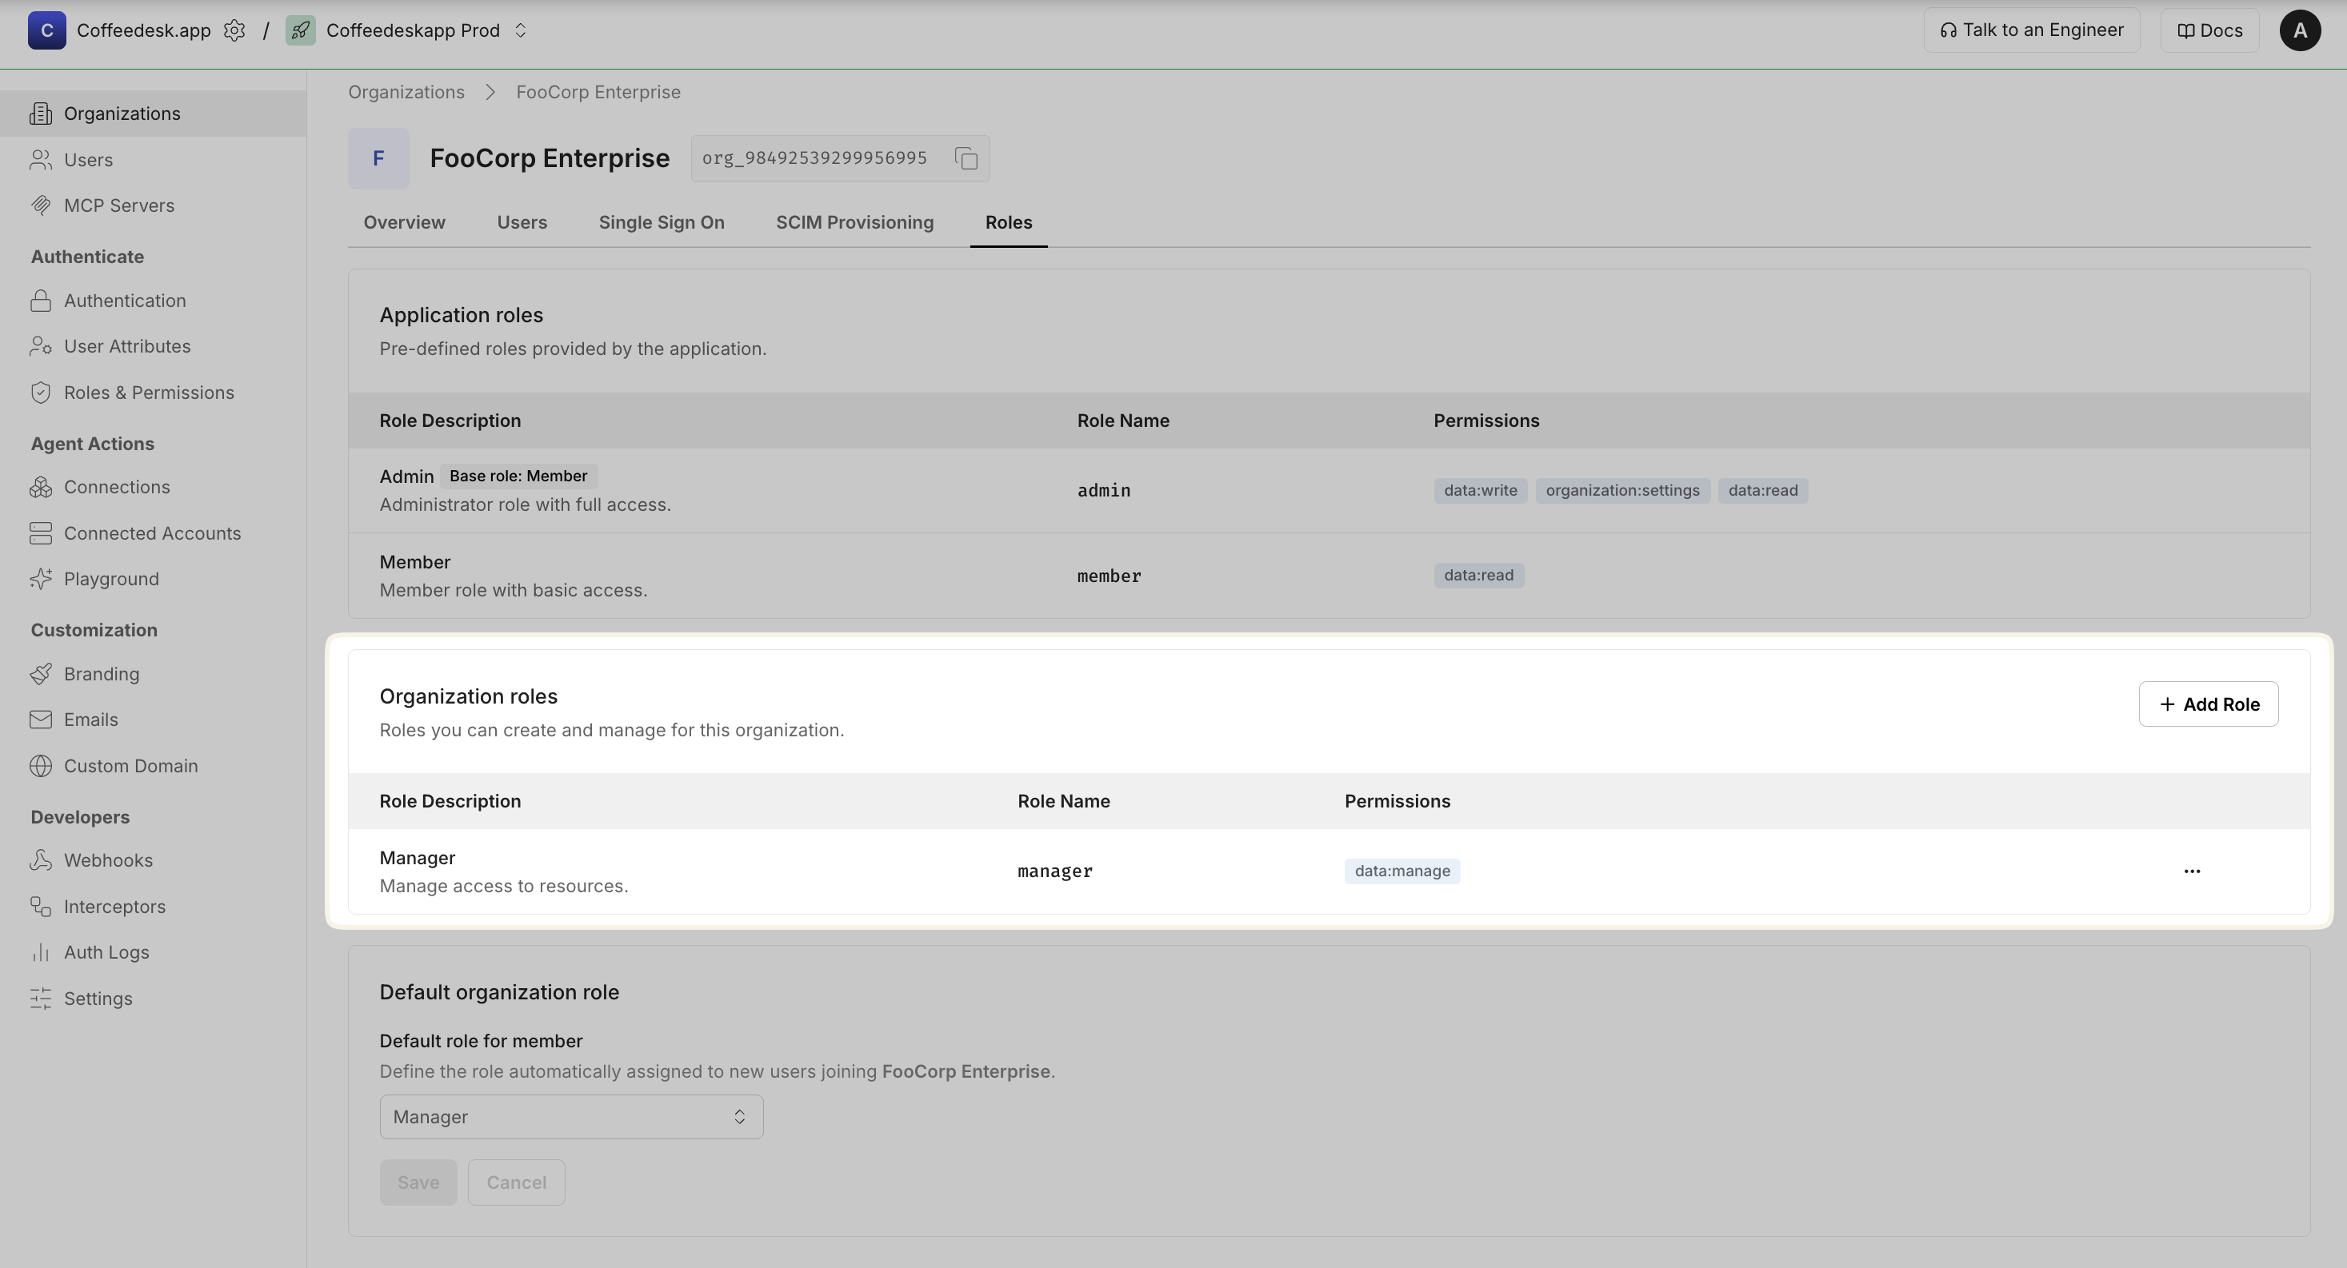The height and width of the screenshot is (1268, 2347).
Task: Open Auth Logs in the sidebar
Action: tap(106, 953)
